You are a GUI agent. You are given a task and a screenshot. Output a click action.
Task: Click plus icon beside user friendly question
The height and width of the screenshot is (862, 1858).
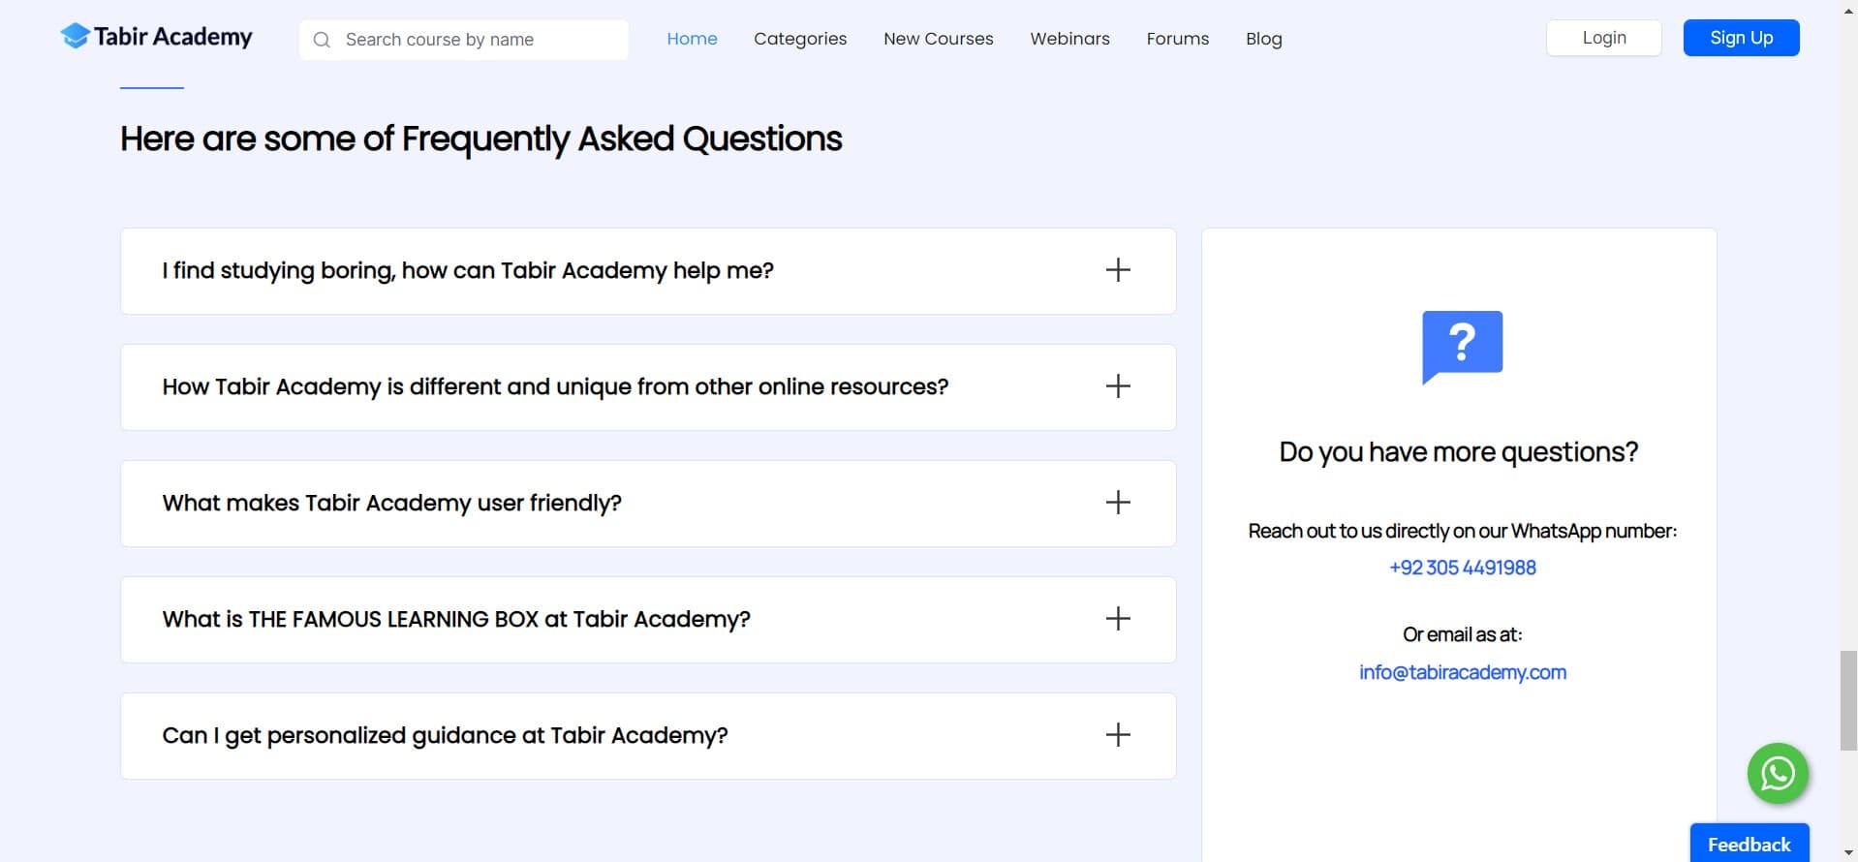[x=1118, y=503]
